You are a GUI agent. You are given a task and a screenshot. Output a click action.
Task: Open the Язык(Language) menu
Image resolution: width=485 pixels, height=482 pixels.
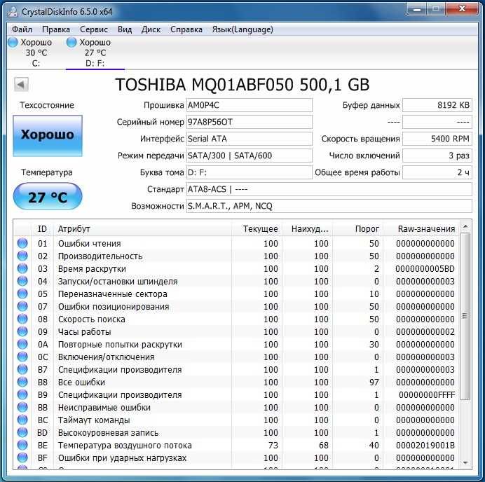click(x=242, y=29)
